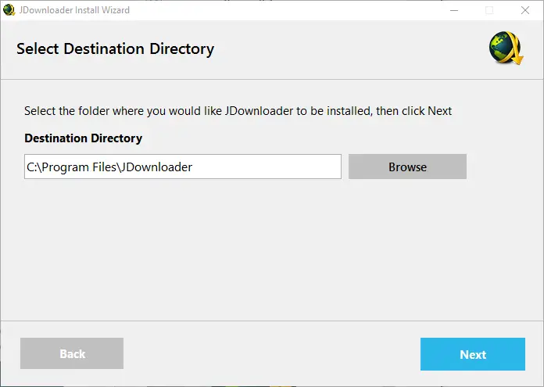Close the JDownloader Install Wizard
The width and height of the screenshot is (544, 387).
(x=525, y=10)
